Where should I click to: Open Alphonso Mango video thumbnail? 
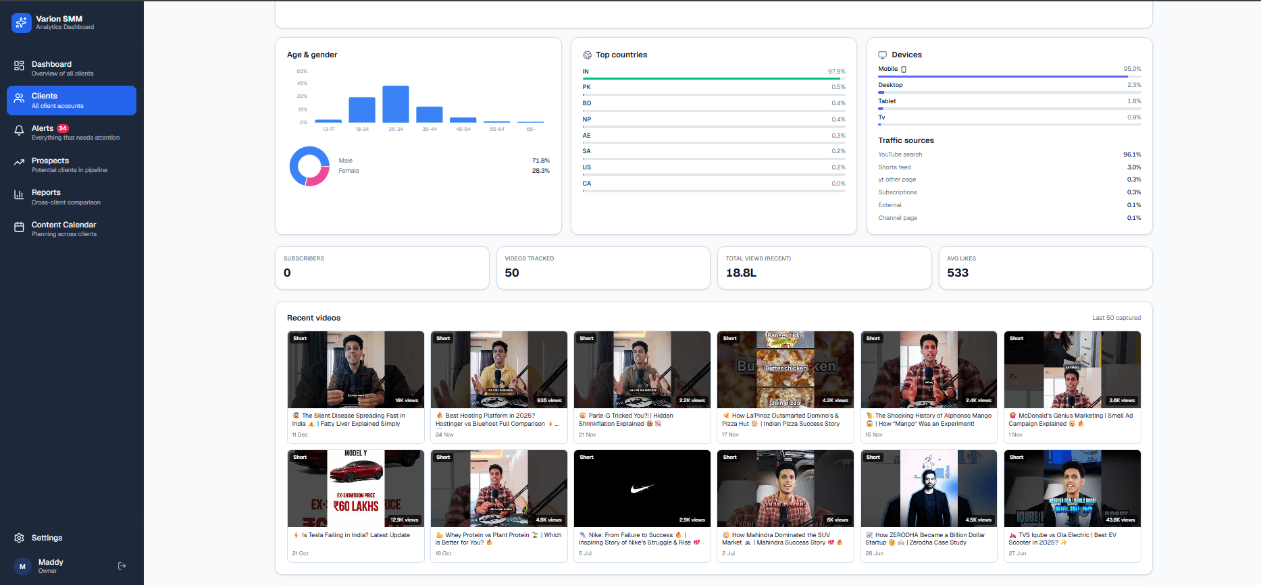click(x=929, y=370)
